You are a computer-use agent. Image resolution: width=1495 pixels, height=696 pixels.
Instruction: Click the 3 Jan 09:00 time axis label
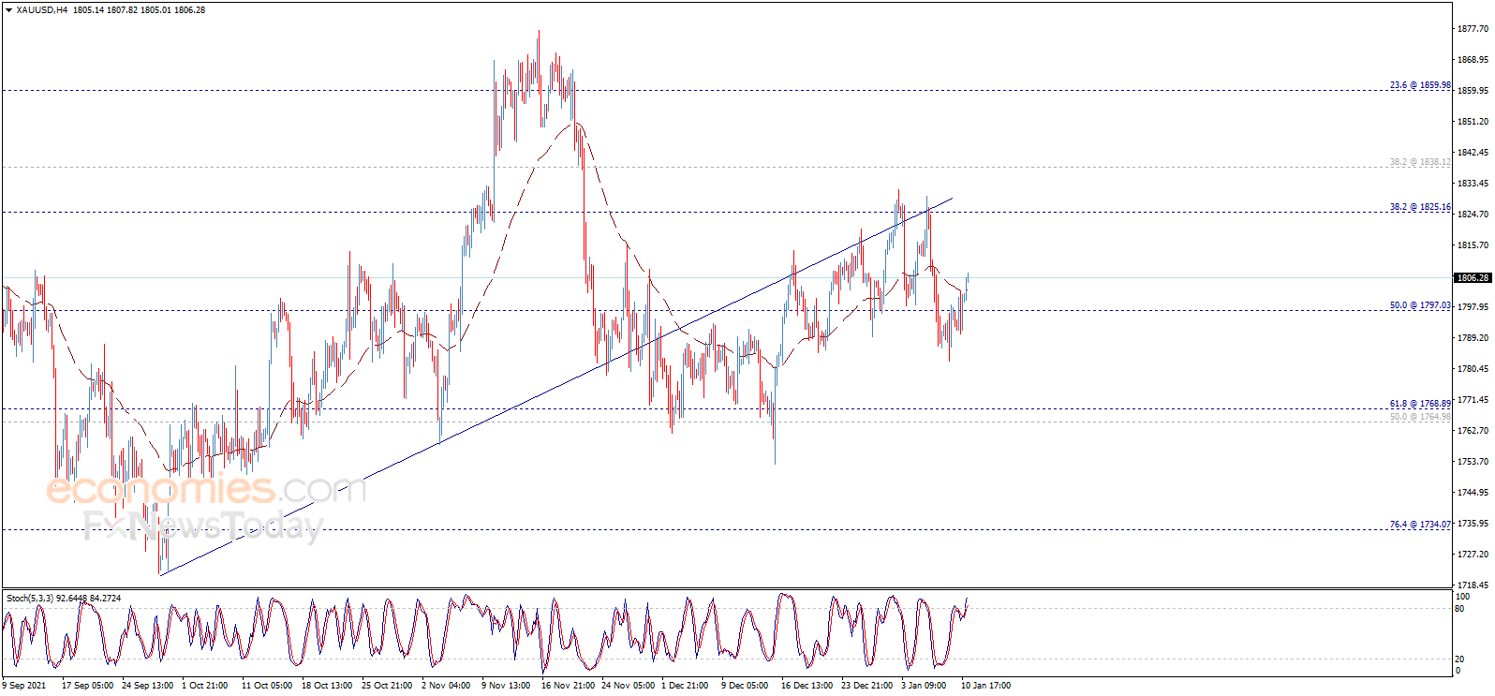(924, 686)
